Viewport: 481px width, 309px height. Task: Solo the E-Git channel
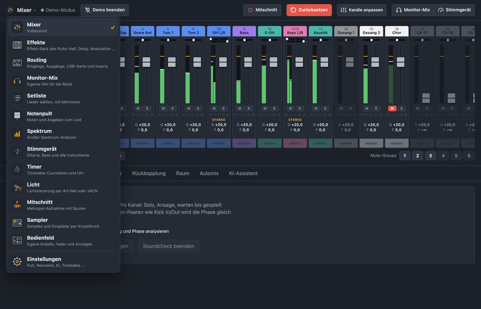tap(274, 108)
